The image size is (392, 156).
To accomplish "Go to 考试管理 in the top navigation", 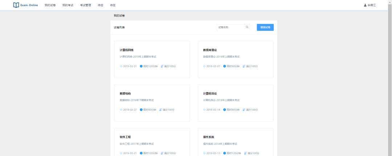I will [x=85, y=5].
